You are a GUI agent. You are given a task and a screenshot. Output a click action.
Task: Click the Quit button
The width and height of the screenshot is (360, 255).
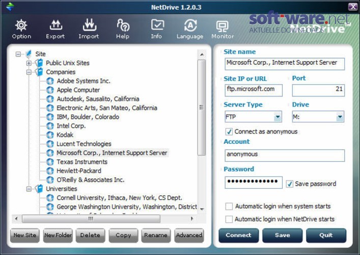tap(326, 235)
